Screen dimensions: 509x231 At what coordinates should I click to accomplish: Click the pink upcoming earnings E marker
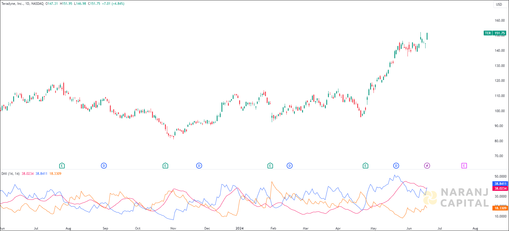point(464,166)
